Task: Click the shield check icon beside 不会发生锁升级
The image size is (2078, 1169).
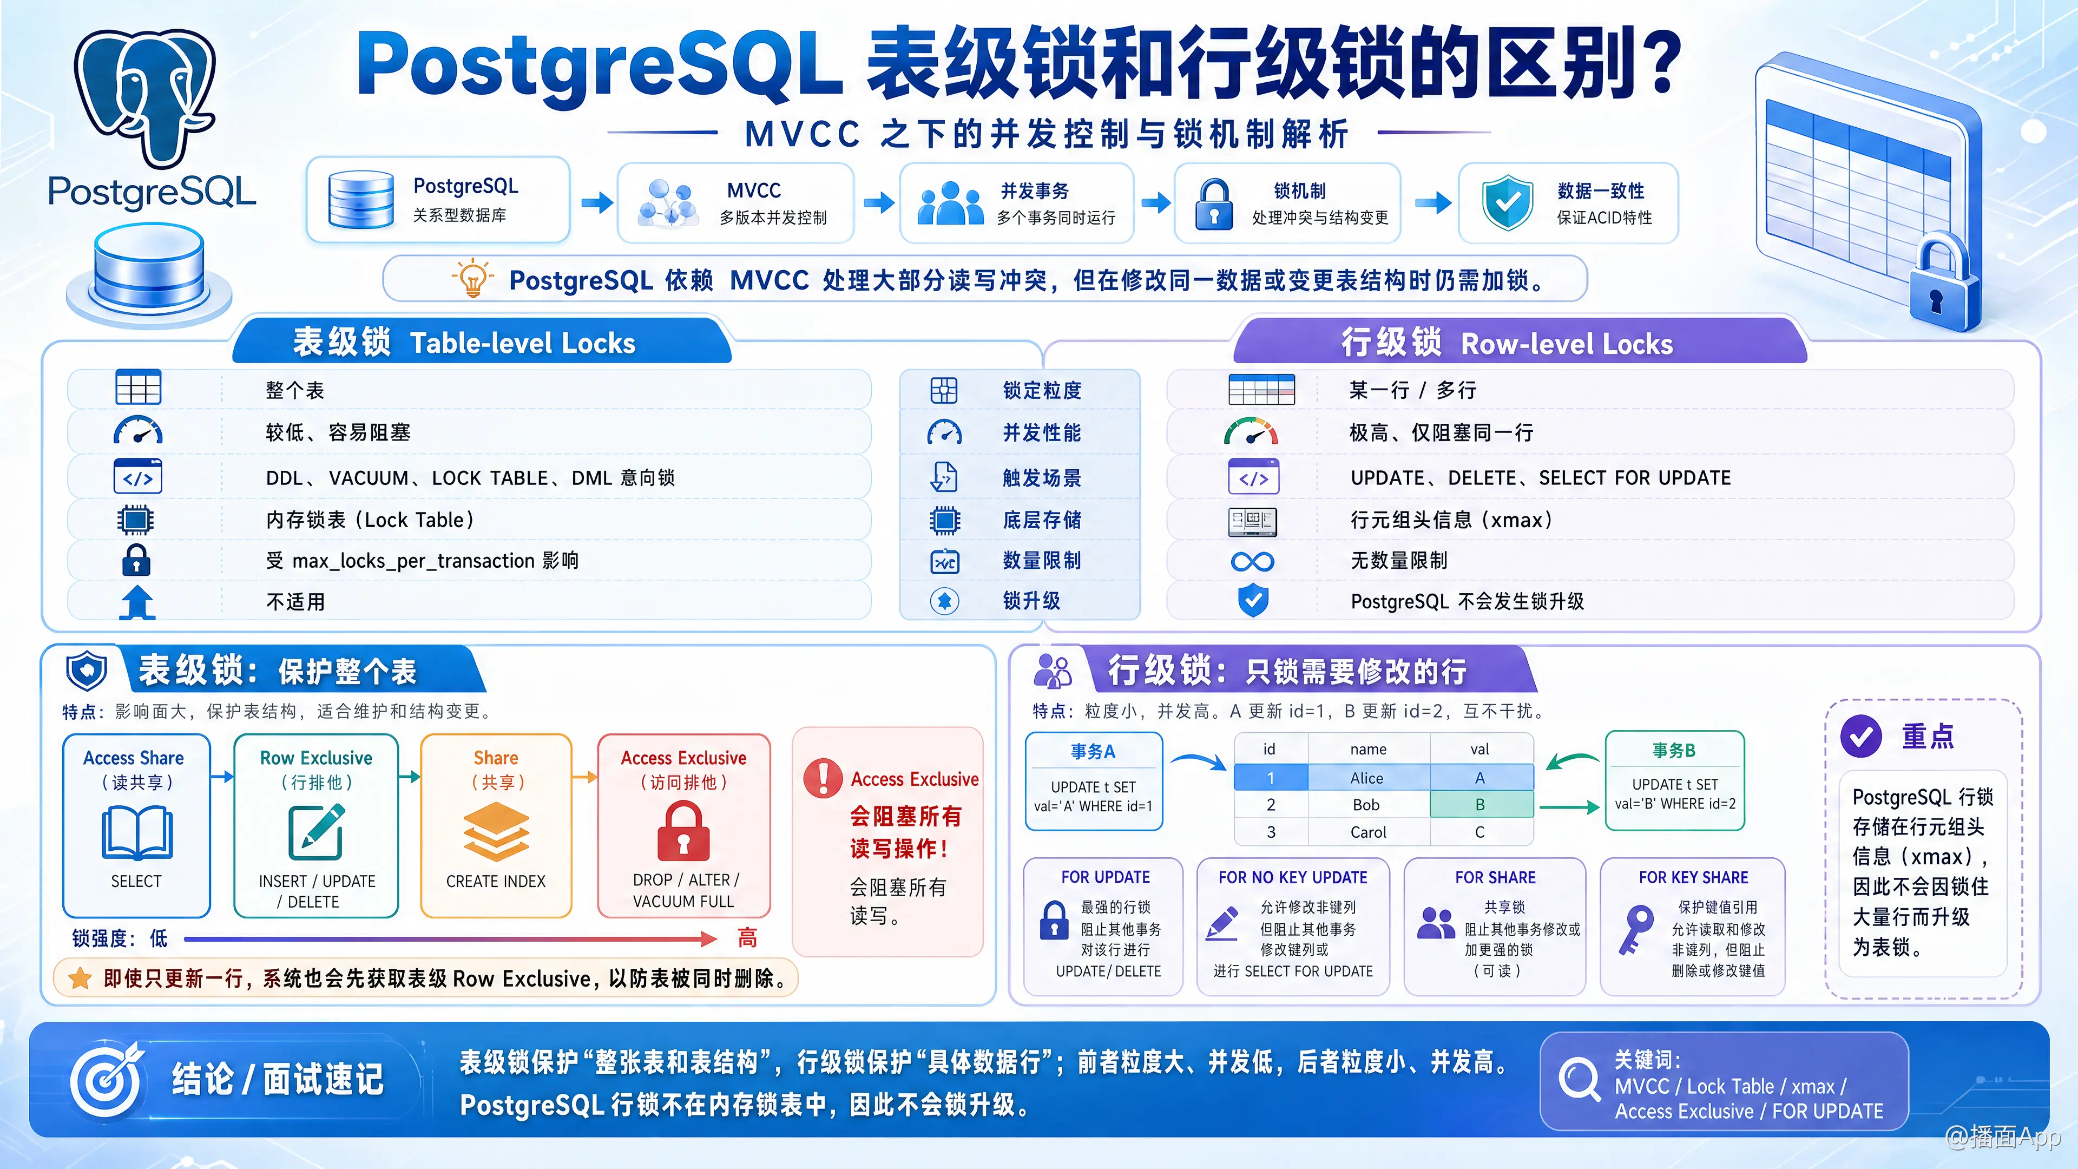Action: click(1253, 601)
